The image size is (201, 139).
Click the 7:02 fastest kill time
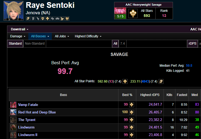click(184, 127)
